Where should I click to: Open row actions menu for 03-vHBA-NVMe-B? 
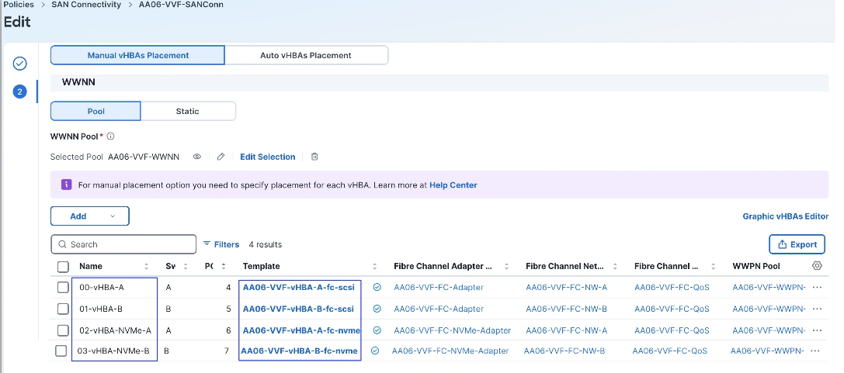pyautogui.click(x=815, y=351)
